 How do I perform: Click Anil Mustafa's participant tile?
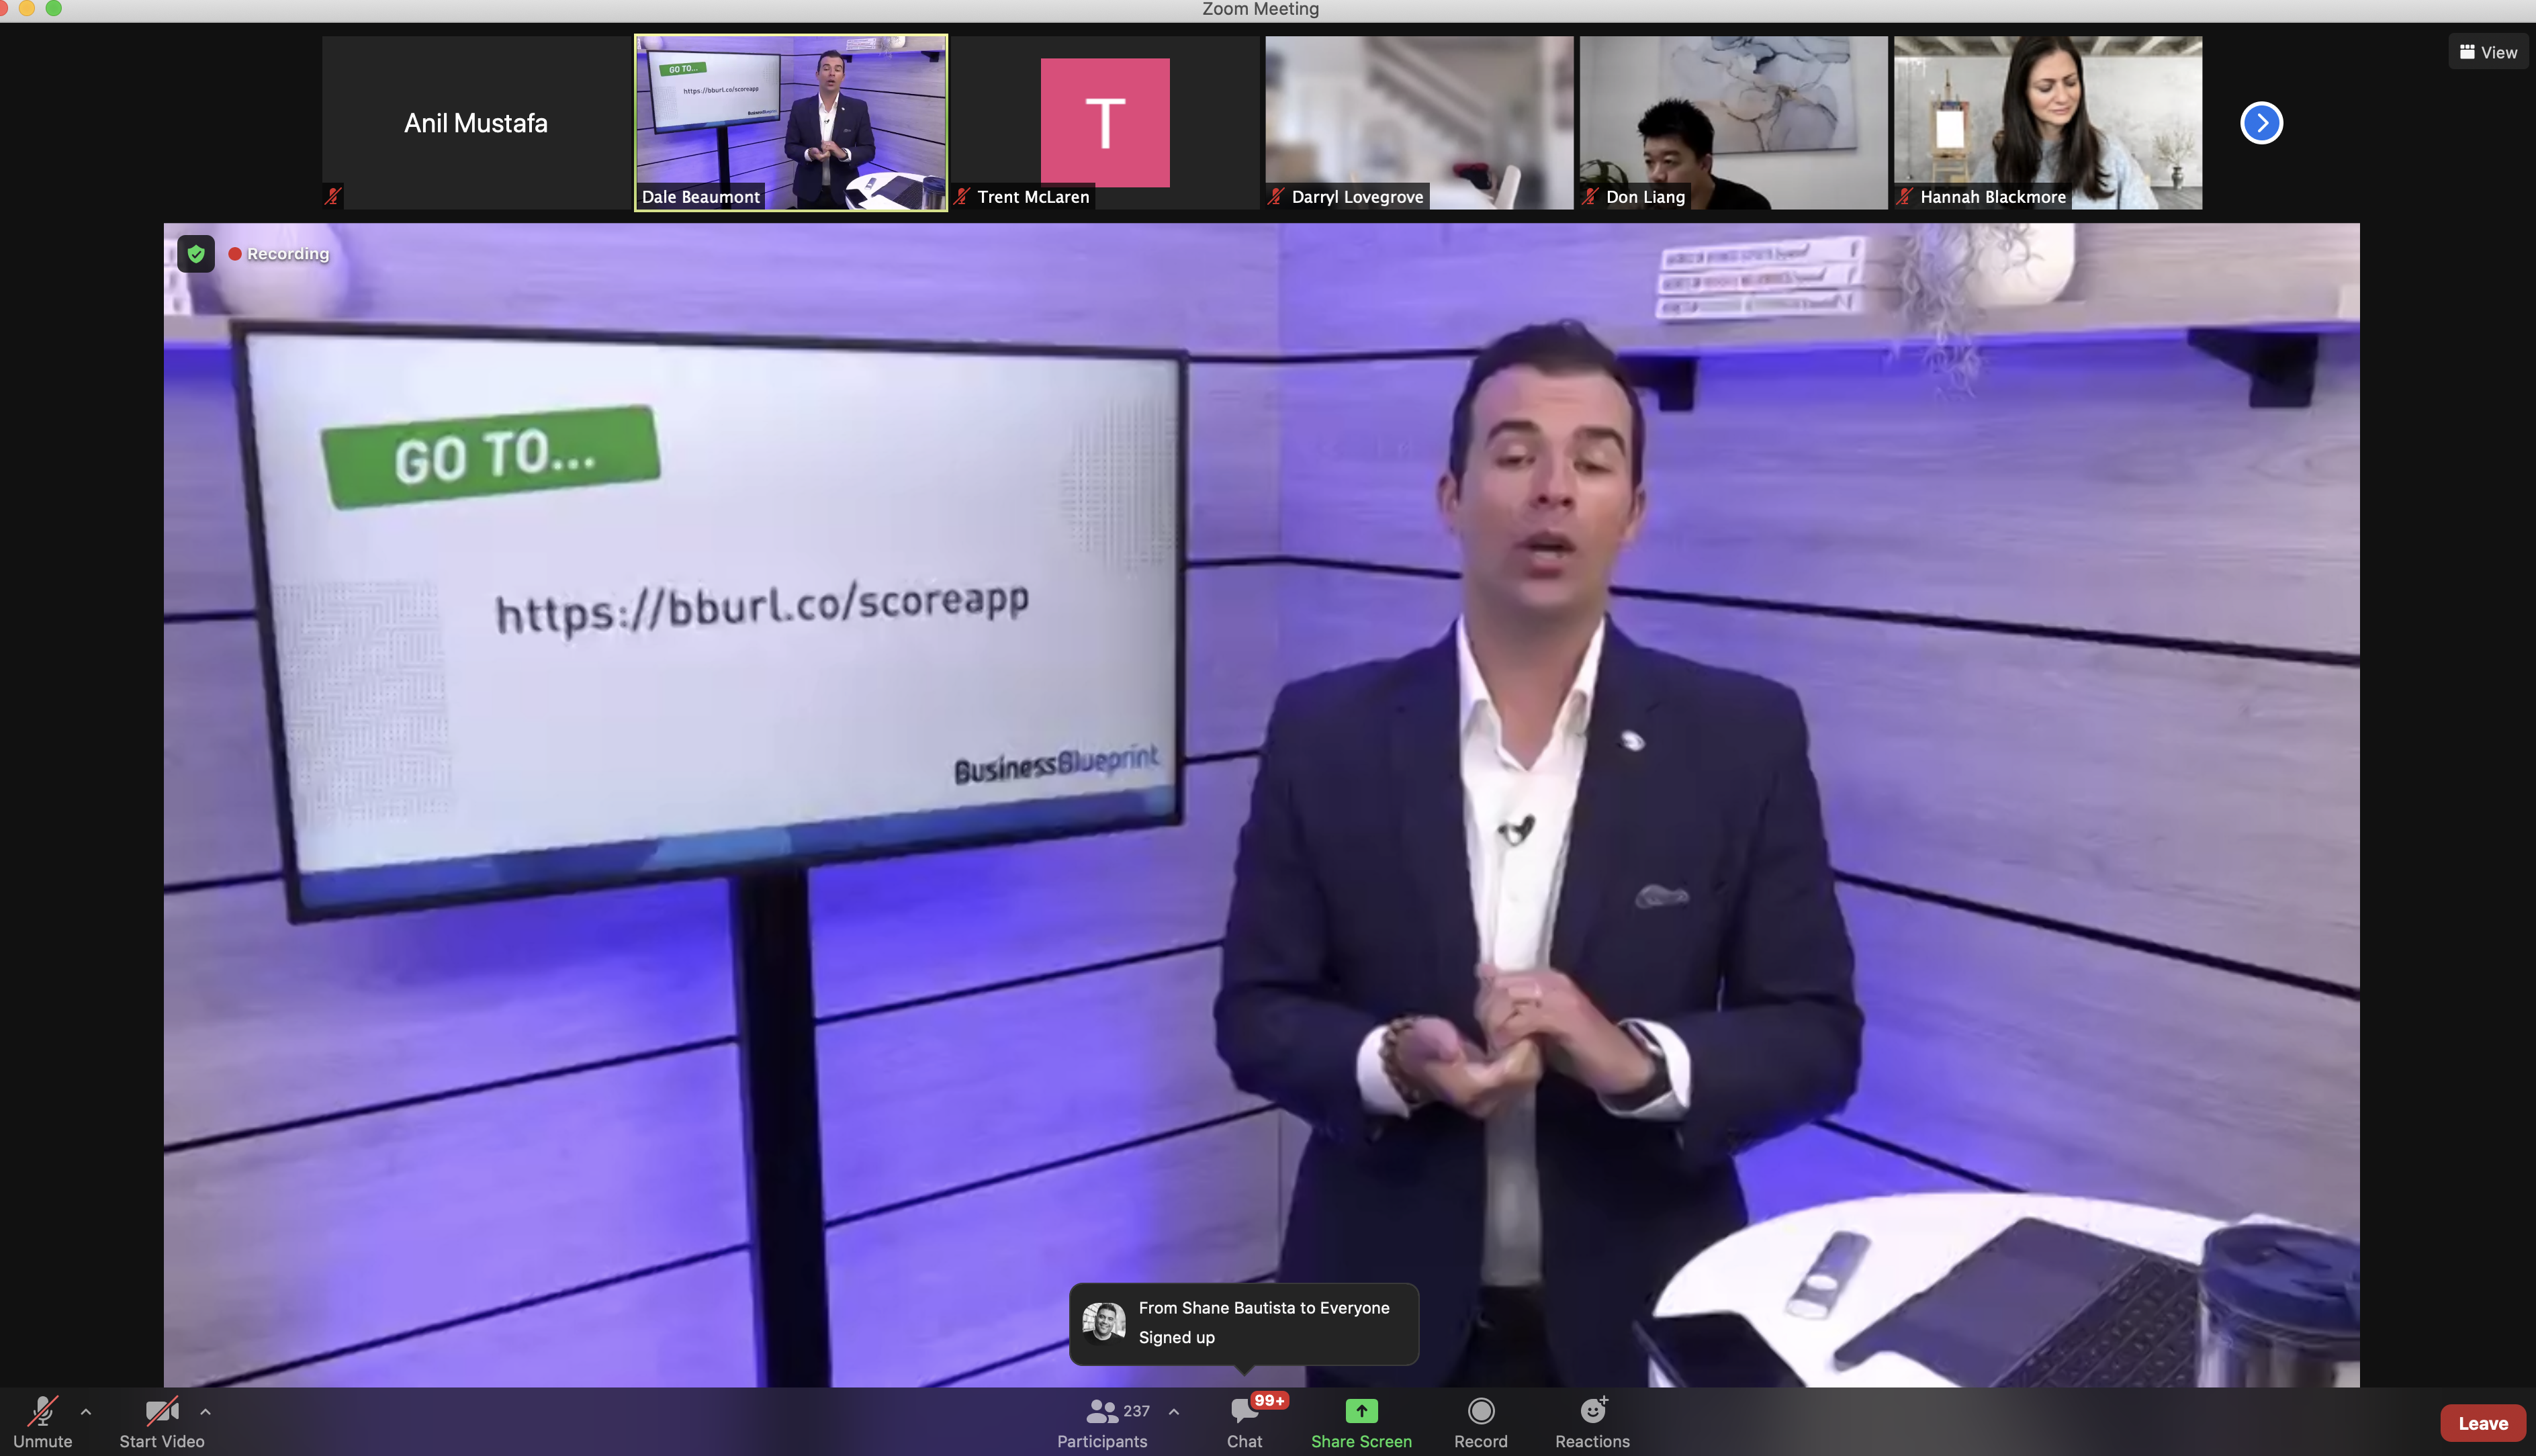pos(476,123)
